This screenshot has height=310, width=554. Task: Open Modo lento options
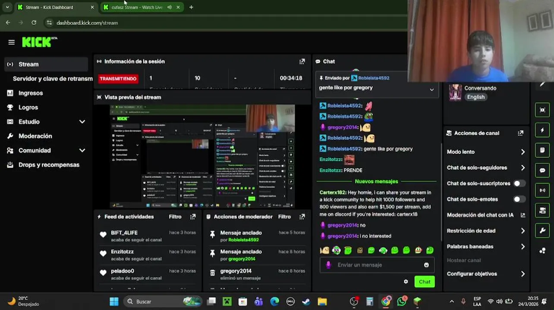[x=486, y=152]
